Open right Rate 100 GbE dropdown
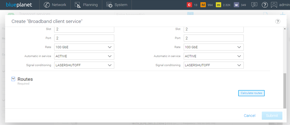The image size is (290, 125). [x=213, y=47]
